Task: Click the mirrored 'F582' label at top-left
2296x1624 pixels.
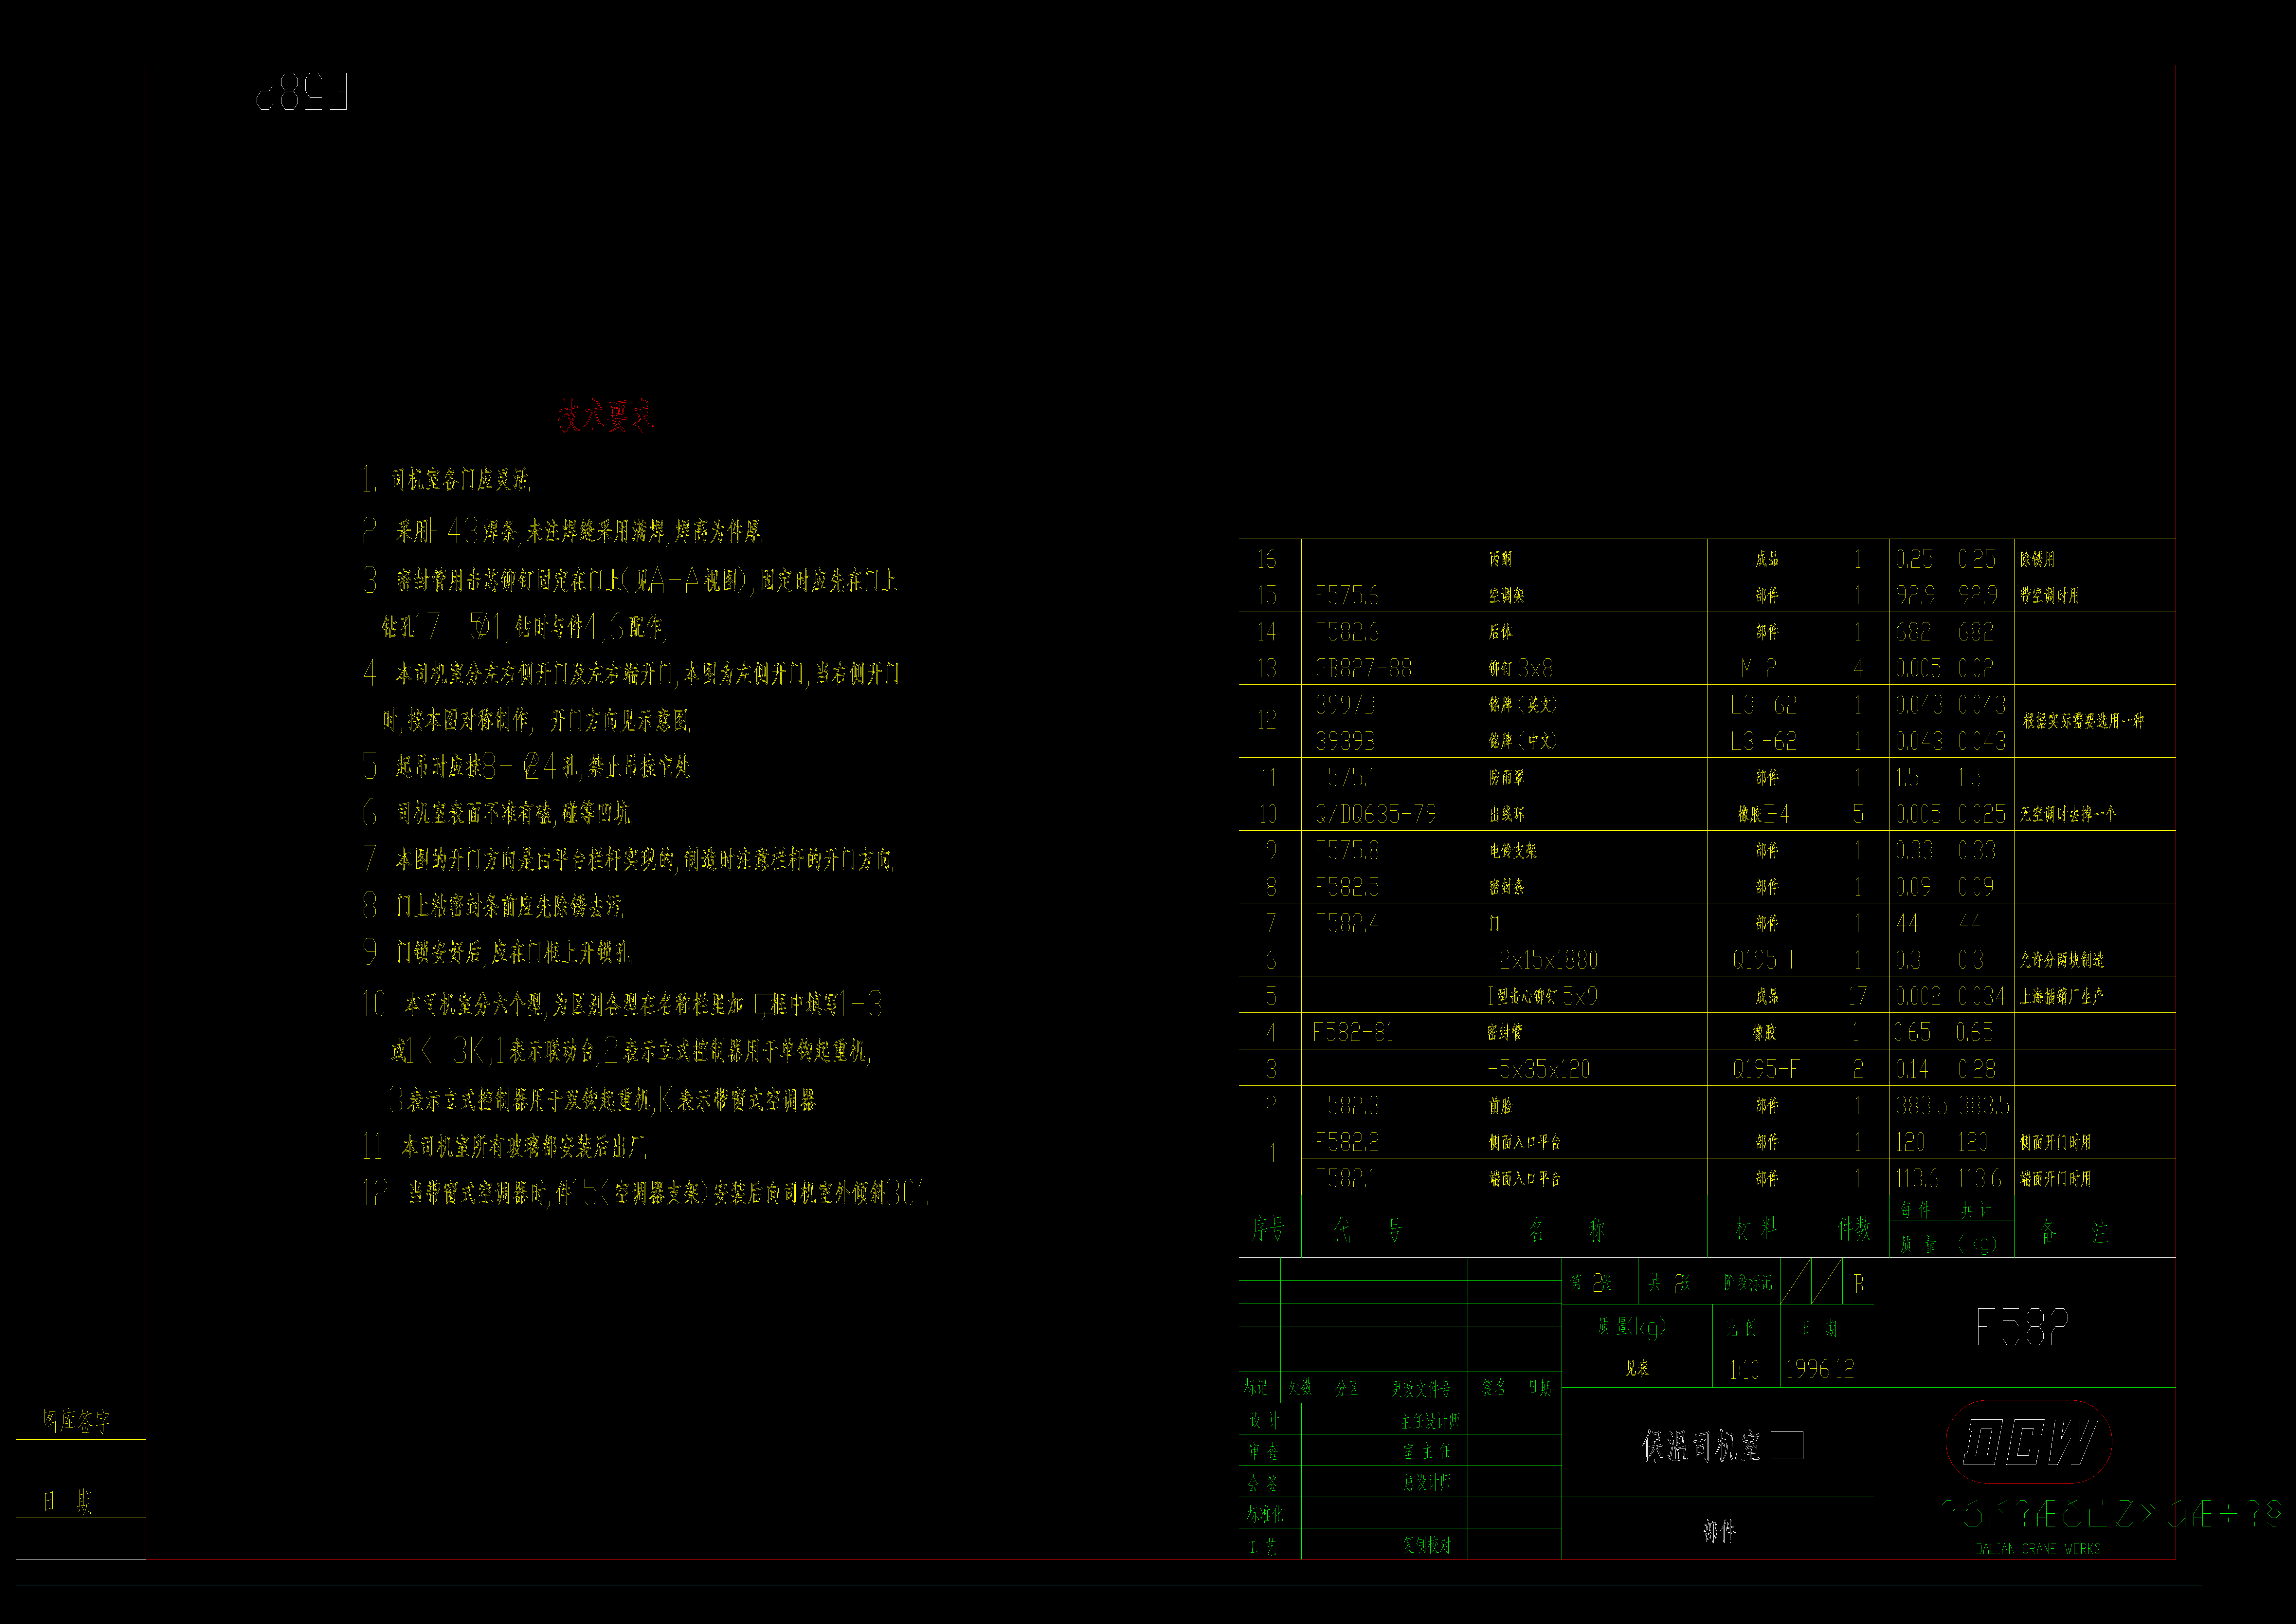Action: click(x=302, y=91)
